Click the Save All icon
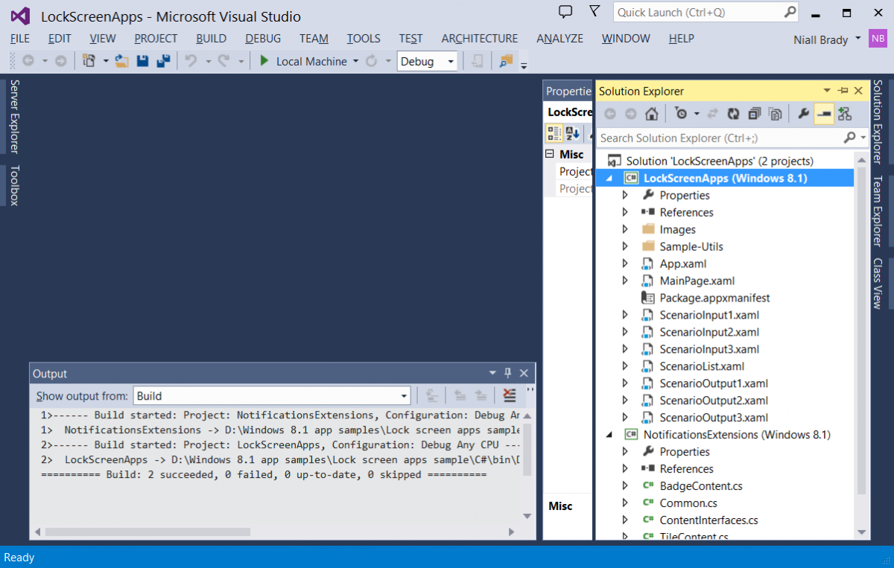 [x=163, y=61]
